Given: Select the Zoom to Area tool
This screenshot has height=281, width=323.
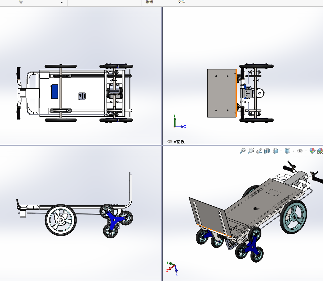Looking at the screenshot, I should pos(251,151).
